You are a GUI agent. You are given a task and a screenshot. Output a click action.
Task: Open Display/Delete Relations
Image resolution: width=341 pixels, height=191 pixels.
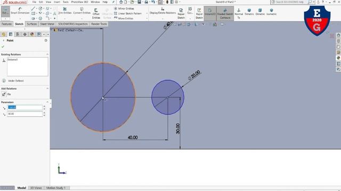tap(163, 11)
